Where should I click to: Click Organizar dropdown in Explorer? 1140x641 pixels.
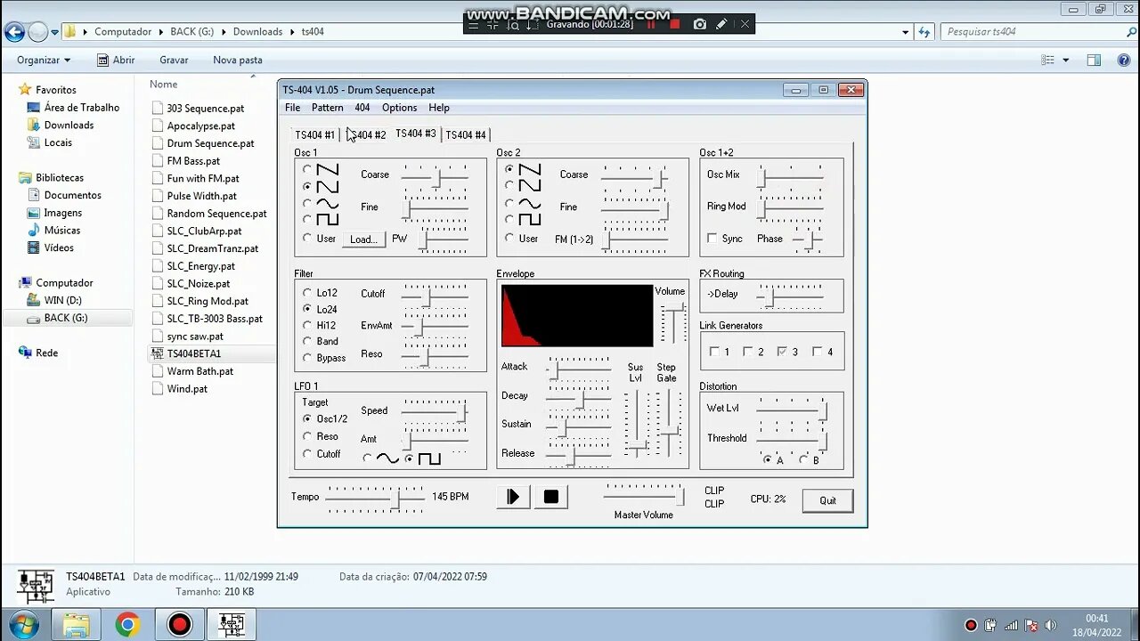pos(44,60)
